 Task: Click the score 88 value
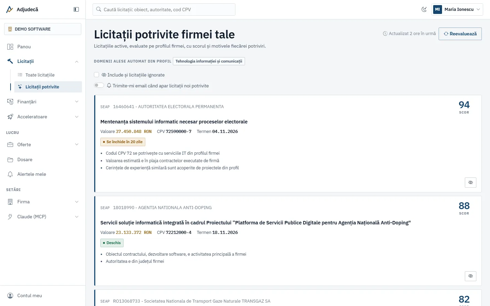tap(464, 206)
